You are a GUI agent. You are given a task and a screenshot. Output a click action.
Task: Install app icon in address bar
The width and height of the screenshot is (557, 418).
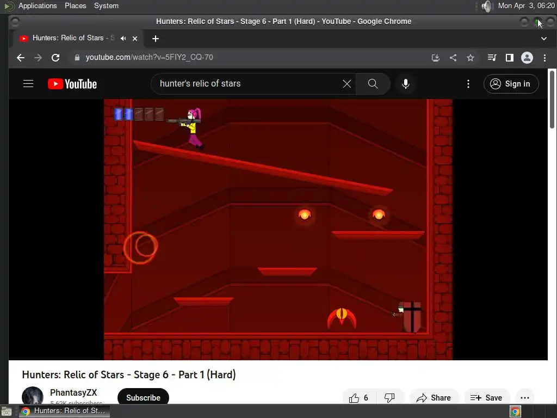(436, 58)
